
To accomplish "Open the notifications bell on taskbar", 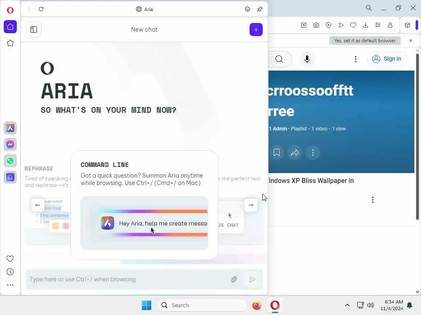I will point(410,305).
